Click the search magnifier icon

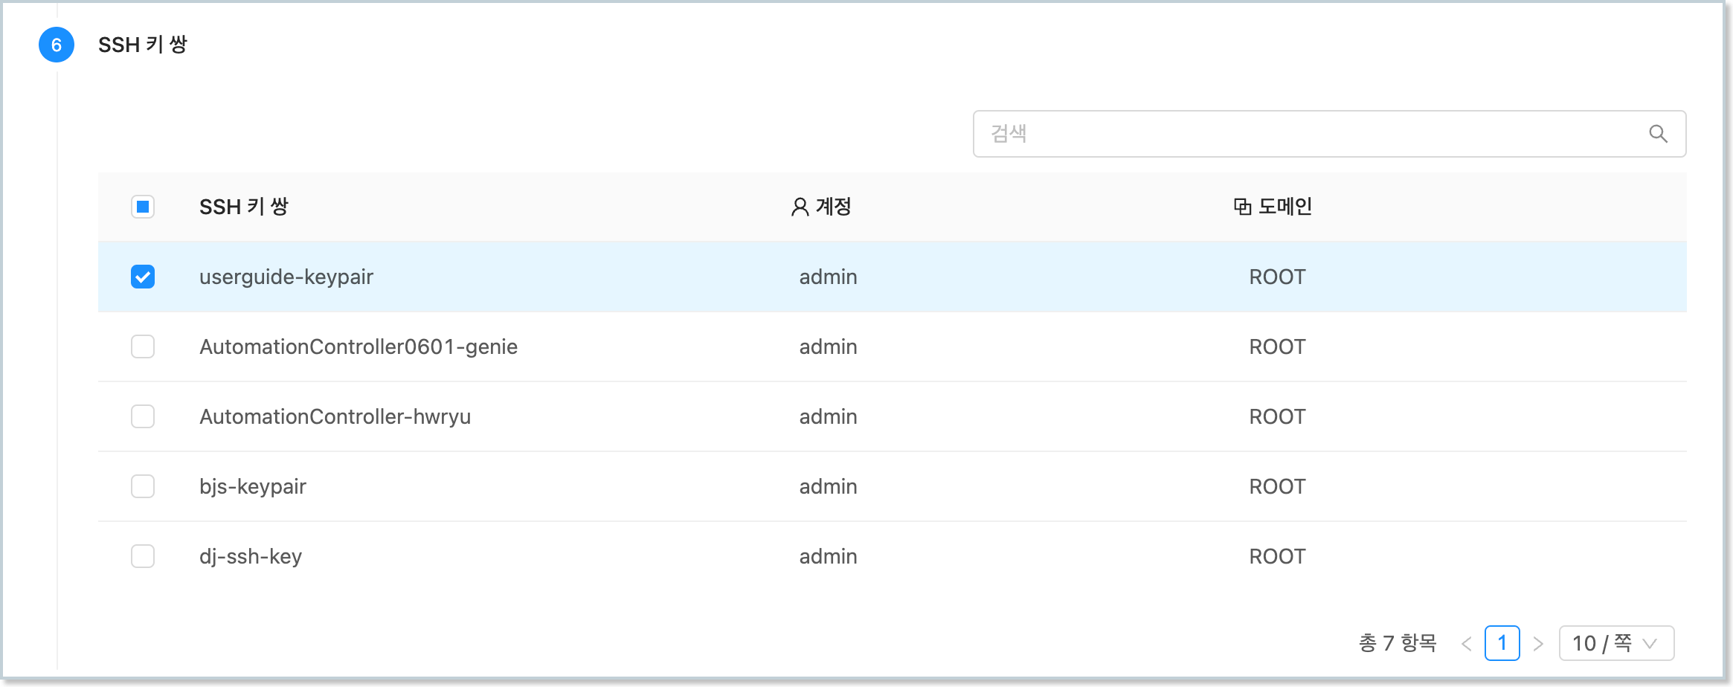[1658, 134]
